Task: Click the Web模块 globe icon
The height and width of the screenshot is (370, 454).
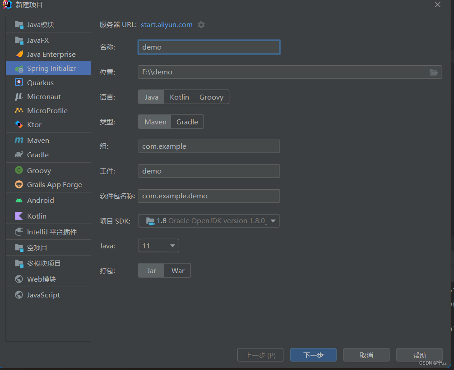Action: coord(19,279)
